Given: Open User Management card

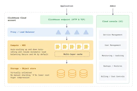Looking at the screenshot, I should 113,45.
